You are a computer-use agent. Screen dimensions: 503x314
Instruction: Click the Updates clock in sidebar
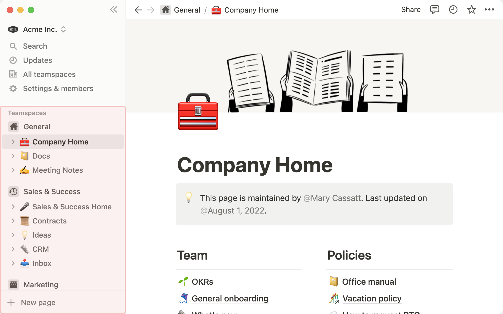[x=13, y=60]
